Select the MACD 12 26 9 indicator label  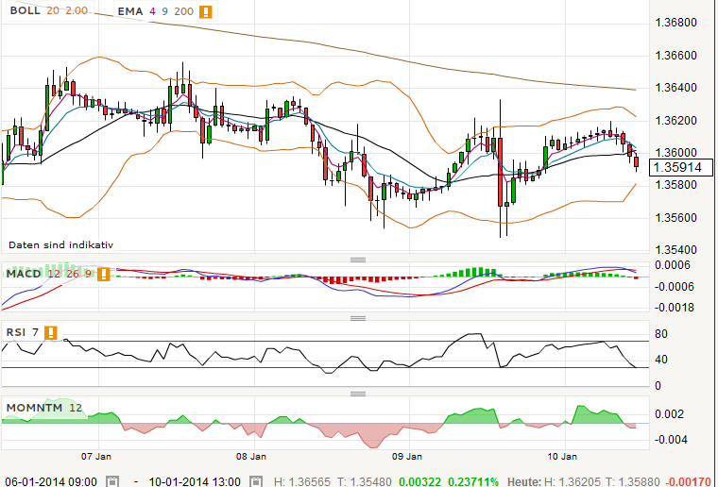coord(49,274)
